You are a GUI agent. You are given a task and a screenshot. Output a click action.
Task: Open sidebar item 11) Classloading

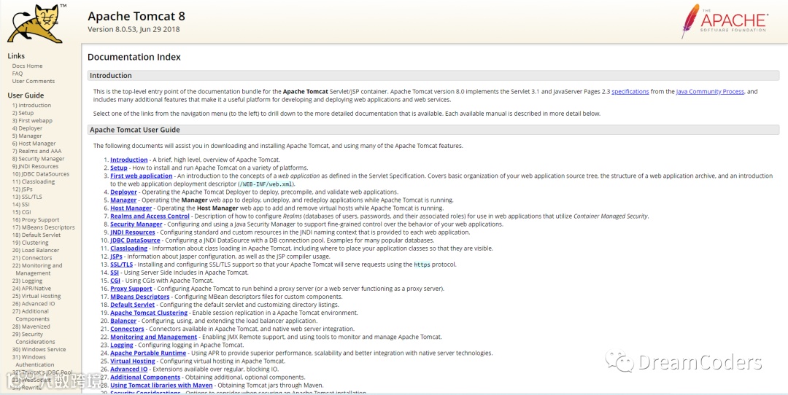pyautogui.click(x=34, y=181)
